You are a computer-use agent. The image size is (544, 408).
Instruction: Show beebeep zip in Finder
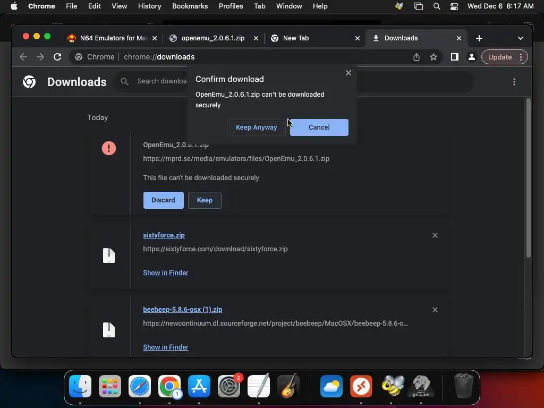[x=166, y=347]
